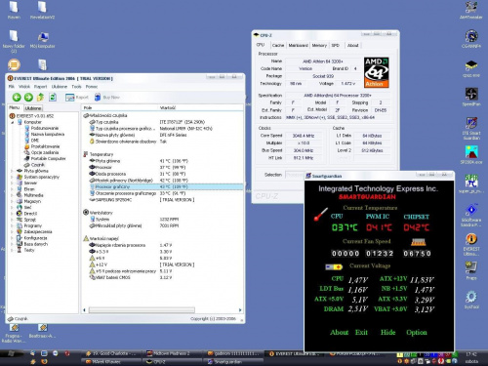Expand the Płyta główna tree node
This screenshot has width=488, height=366.
[13, 171]
